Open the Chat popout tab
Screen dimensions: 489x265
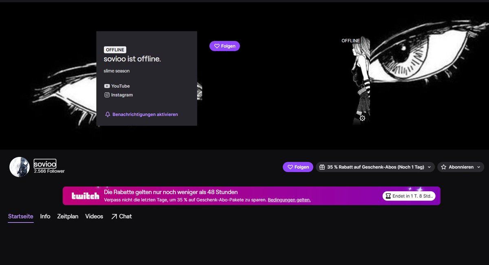pyautogui.click(x=121, y=216)
